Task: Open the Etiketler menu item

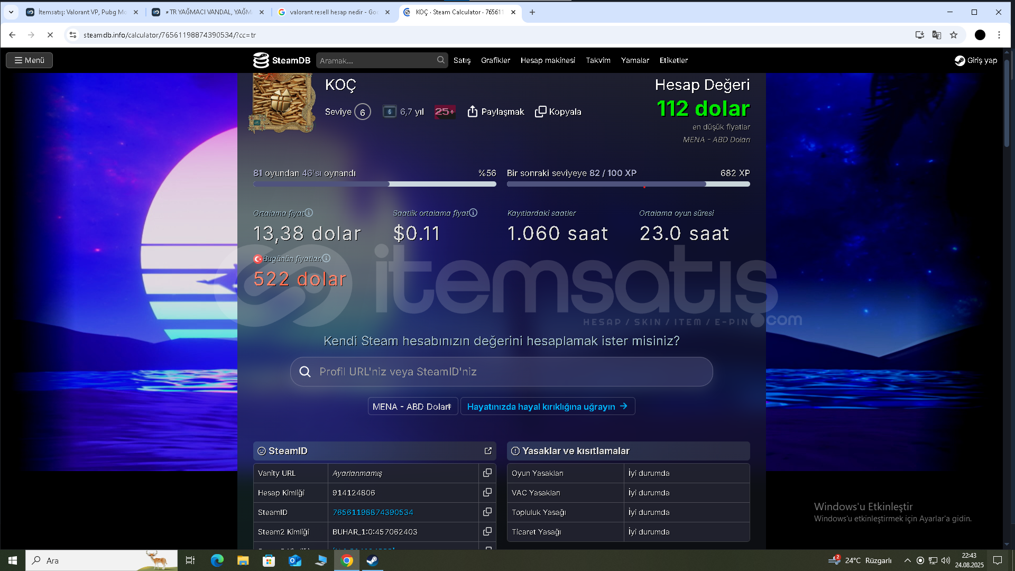Action: [x=673, y=60]
